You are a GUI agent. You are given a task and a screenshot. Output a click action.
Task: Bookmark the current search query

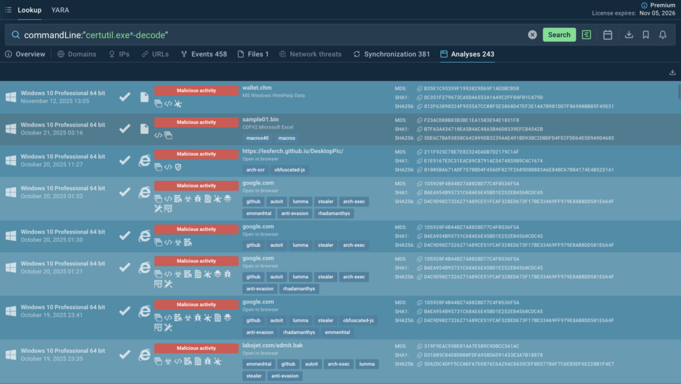tap(646, 34)
